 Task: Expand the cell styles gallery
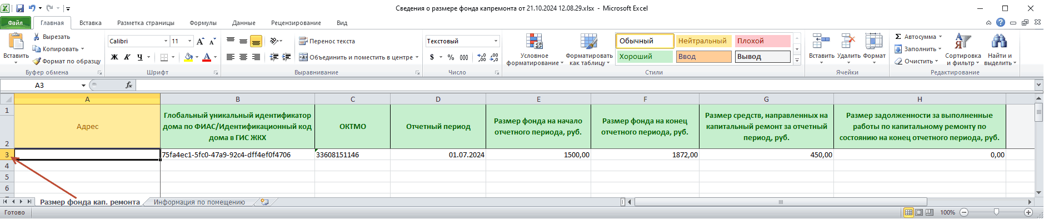(x=797, y=61)
